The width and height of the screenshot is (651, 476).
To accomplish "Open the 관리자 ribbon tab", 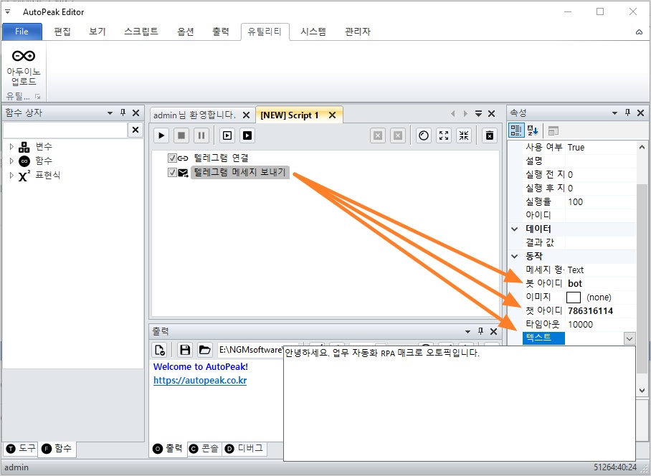I will coord(358,32).
